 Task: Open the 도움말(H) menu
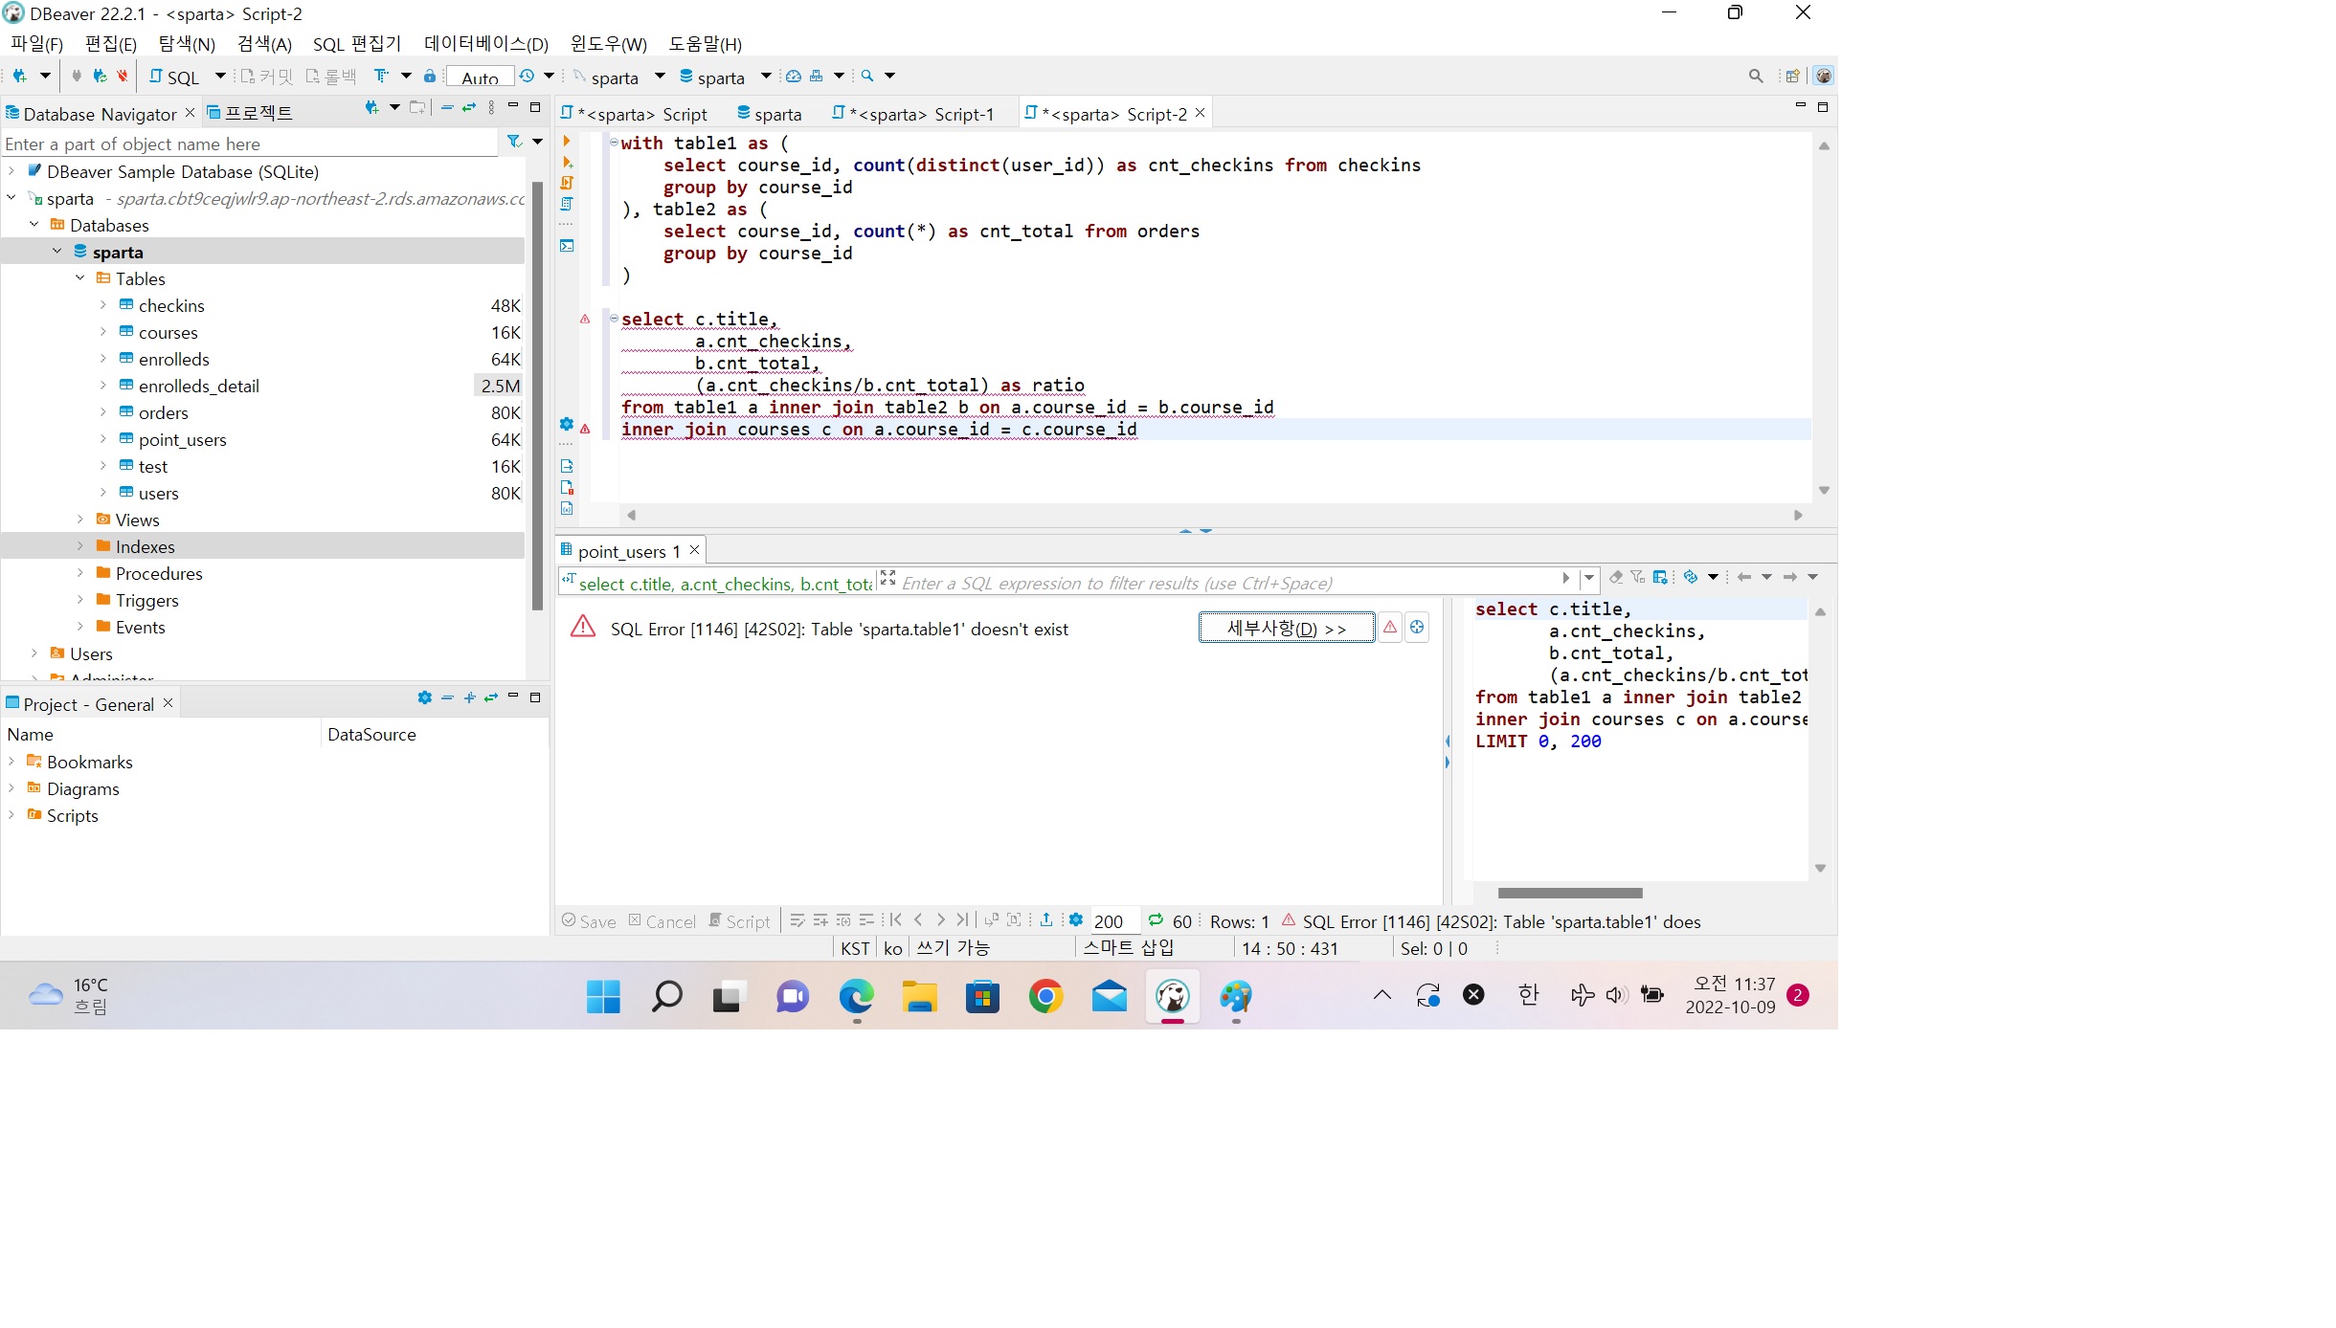point(705,44)
